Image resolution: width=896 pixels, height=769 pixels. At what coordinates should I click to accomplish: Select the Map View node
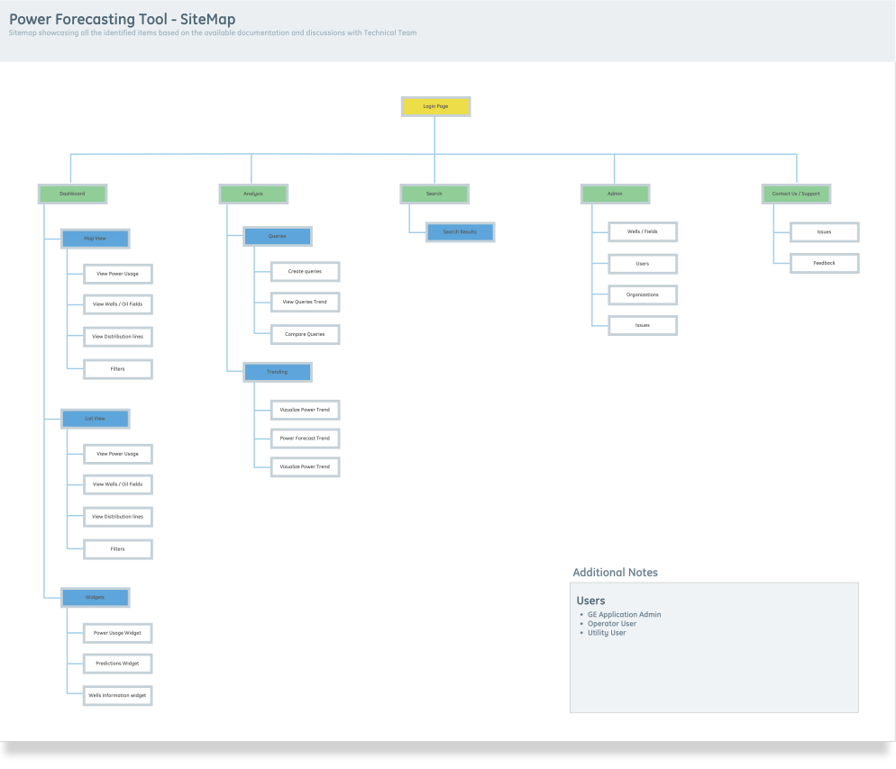coord(96,238)
